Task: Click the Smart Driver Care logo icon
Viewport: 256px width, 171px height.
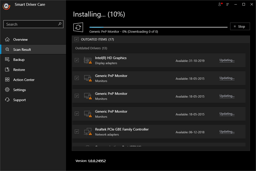Action: (6, 6)
